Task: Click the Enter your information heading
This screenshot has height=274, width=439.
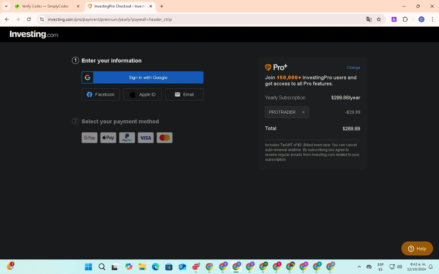Action: click(112, 60)
